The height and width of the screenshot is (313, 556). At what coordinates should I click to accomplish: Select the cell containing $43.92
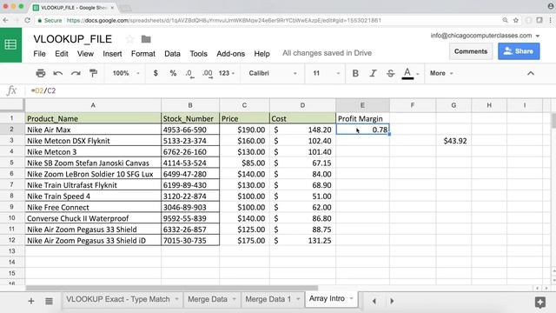[453, 141]
